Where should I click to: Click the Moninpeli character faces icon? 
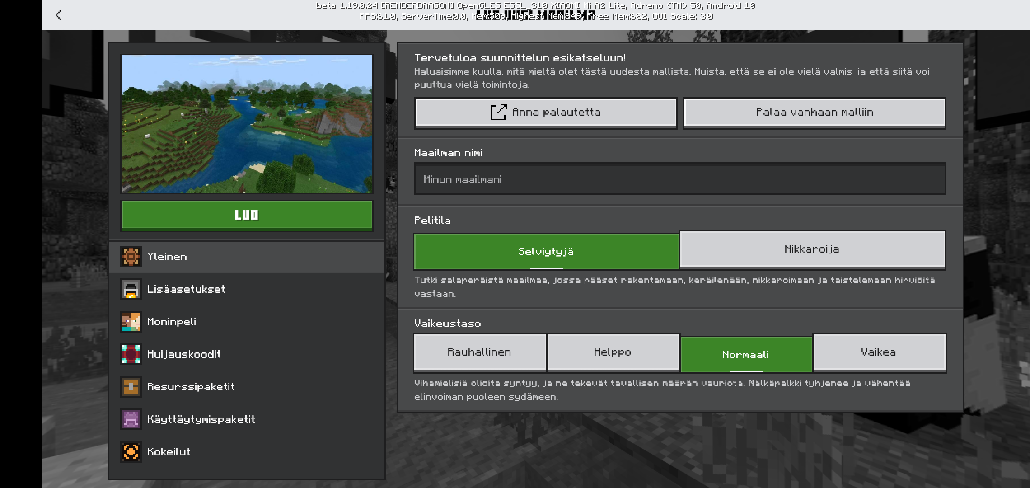[131, 322]
